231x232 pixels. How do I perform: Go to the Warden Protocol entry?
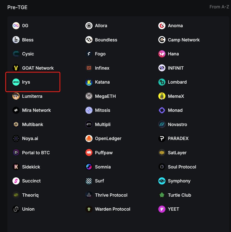[x=108, y=209]
